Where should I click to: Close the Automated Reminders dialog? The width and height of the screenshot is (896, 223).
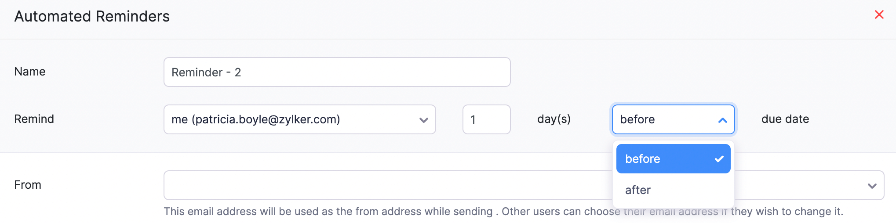pos(879,15)
